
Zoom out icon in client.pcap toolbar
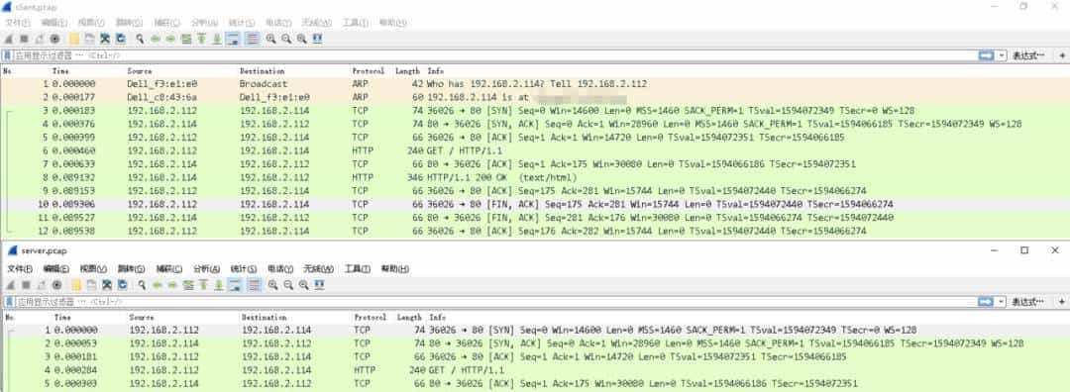click(x=286, y=39)
